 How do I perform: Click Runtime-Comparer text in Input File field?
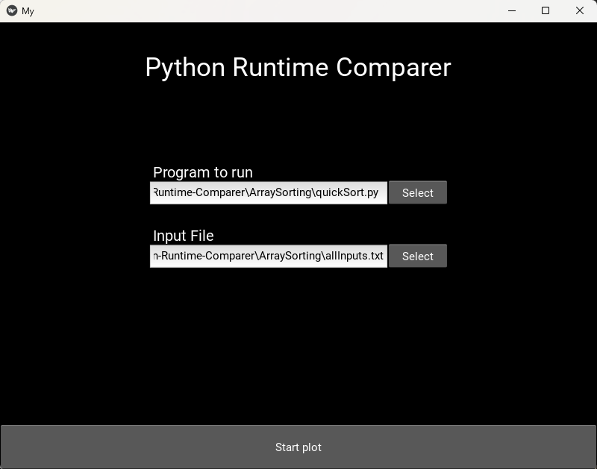pos(204,256)
